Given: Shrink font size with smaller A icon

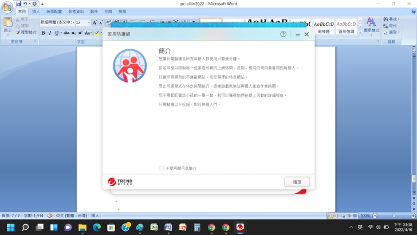Looking at the screenshot, I should pos(101,22).
